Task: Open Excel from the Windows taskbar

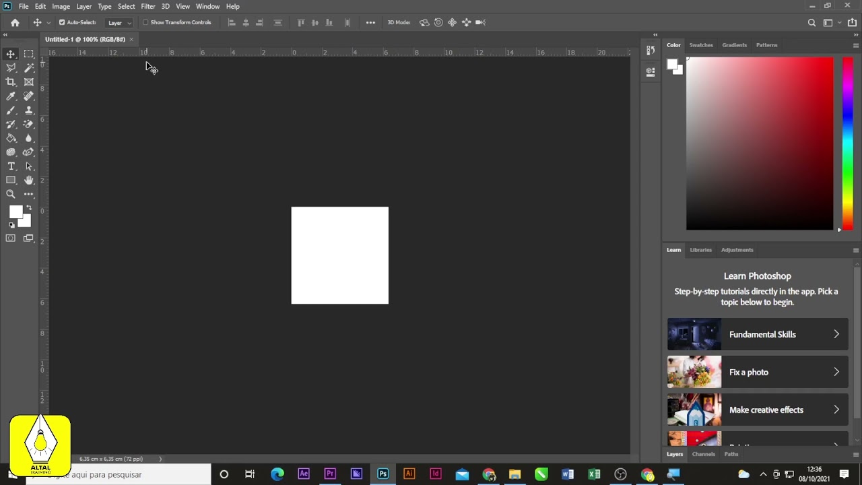Action: (594, 474)
